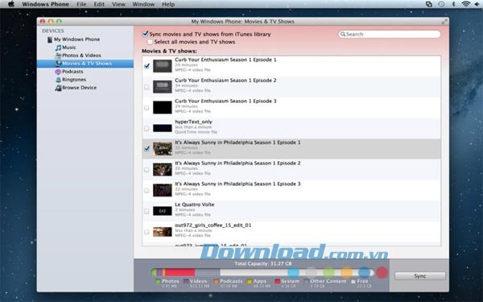The height and width of the screenshot is (302, 483).
Task: Choose the green theme color circle
Action: click(x=328, y=272)
